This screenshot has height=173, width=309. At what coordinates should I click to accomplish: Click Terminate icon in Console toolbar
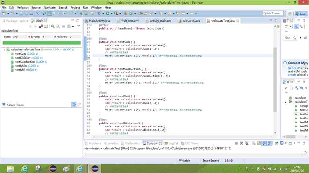236,143
